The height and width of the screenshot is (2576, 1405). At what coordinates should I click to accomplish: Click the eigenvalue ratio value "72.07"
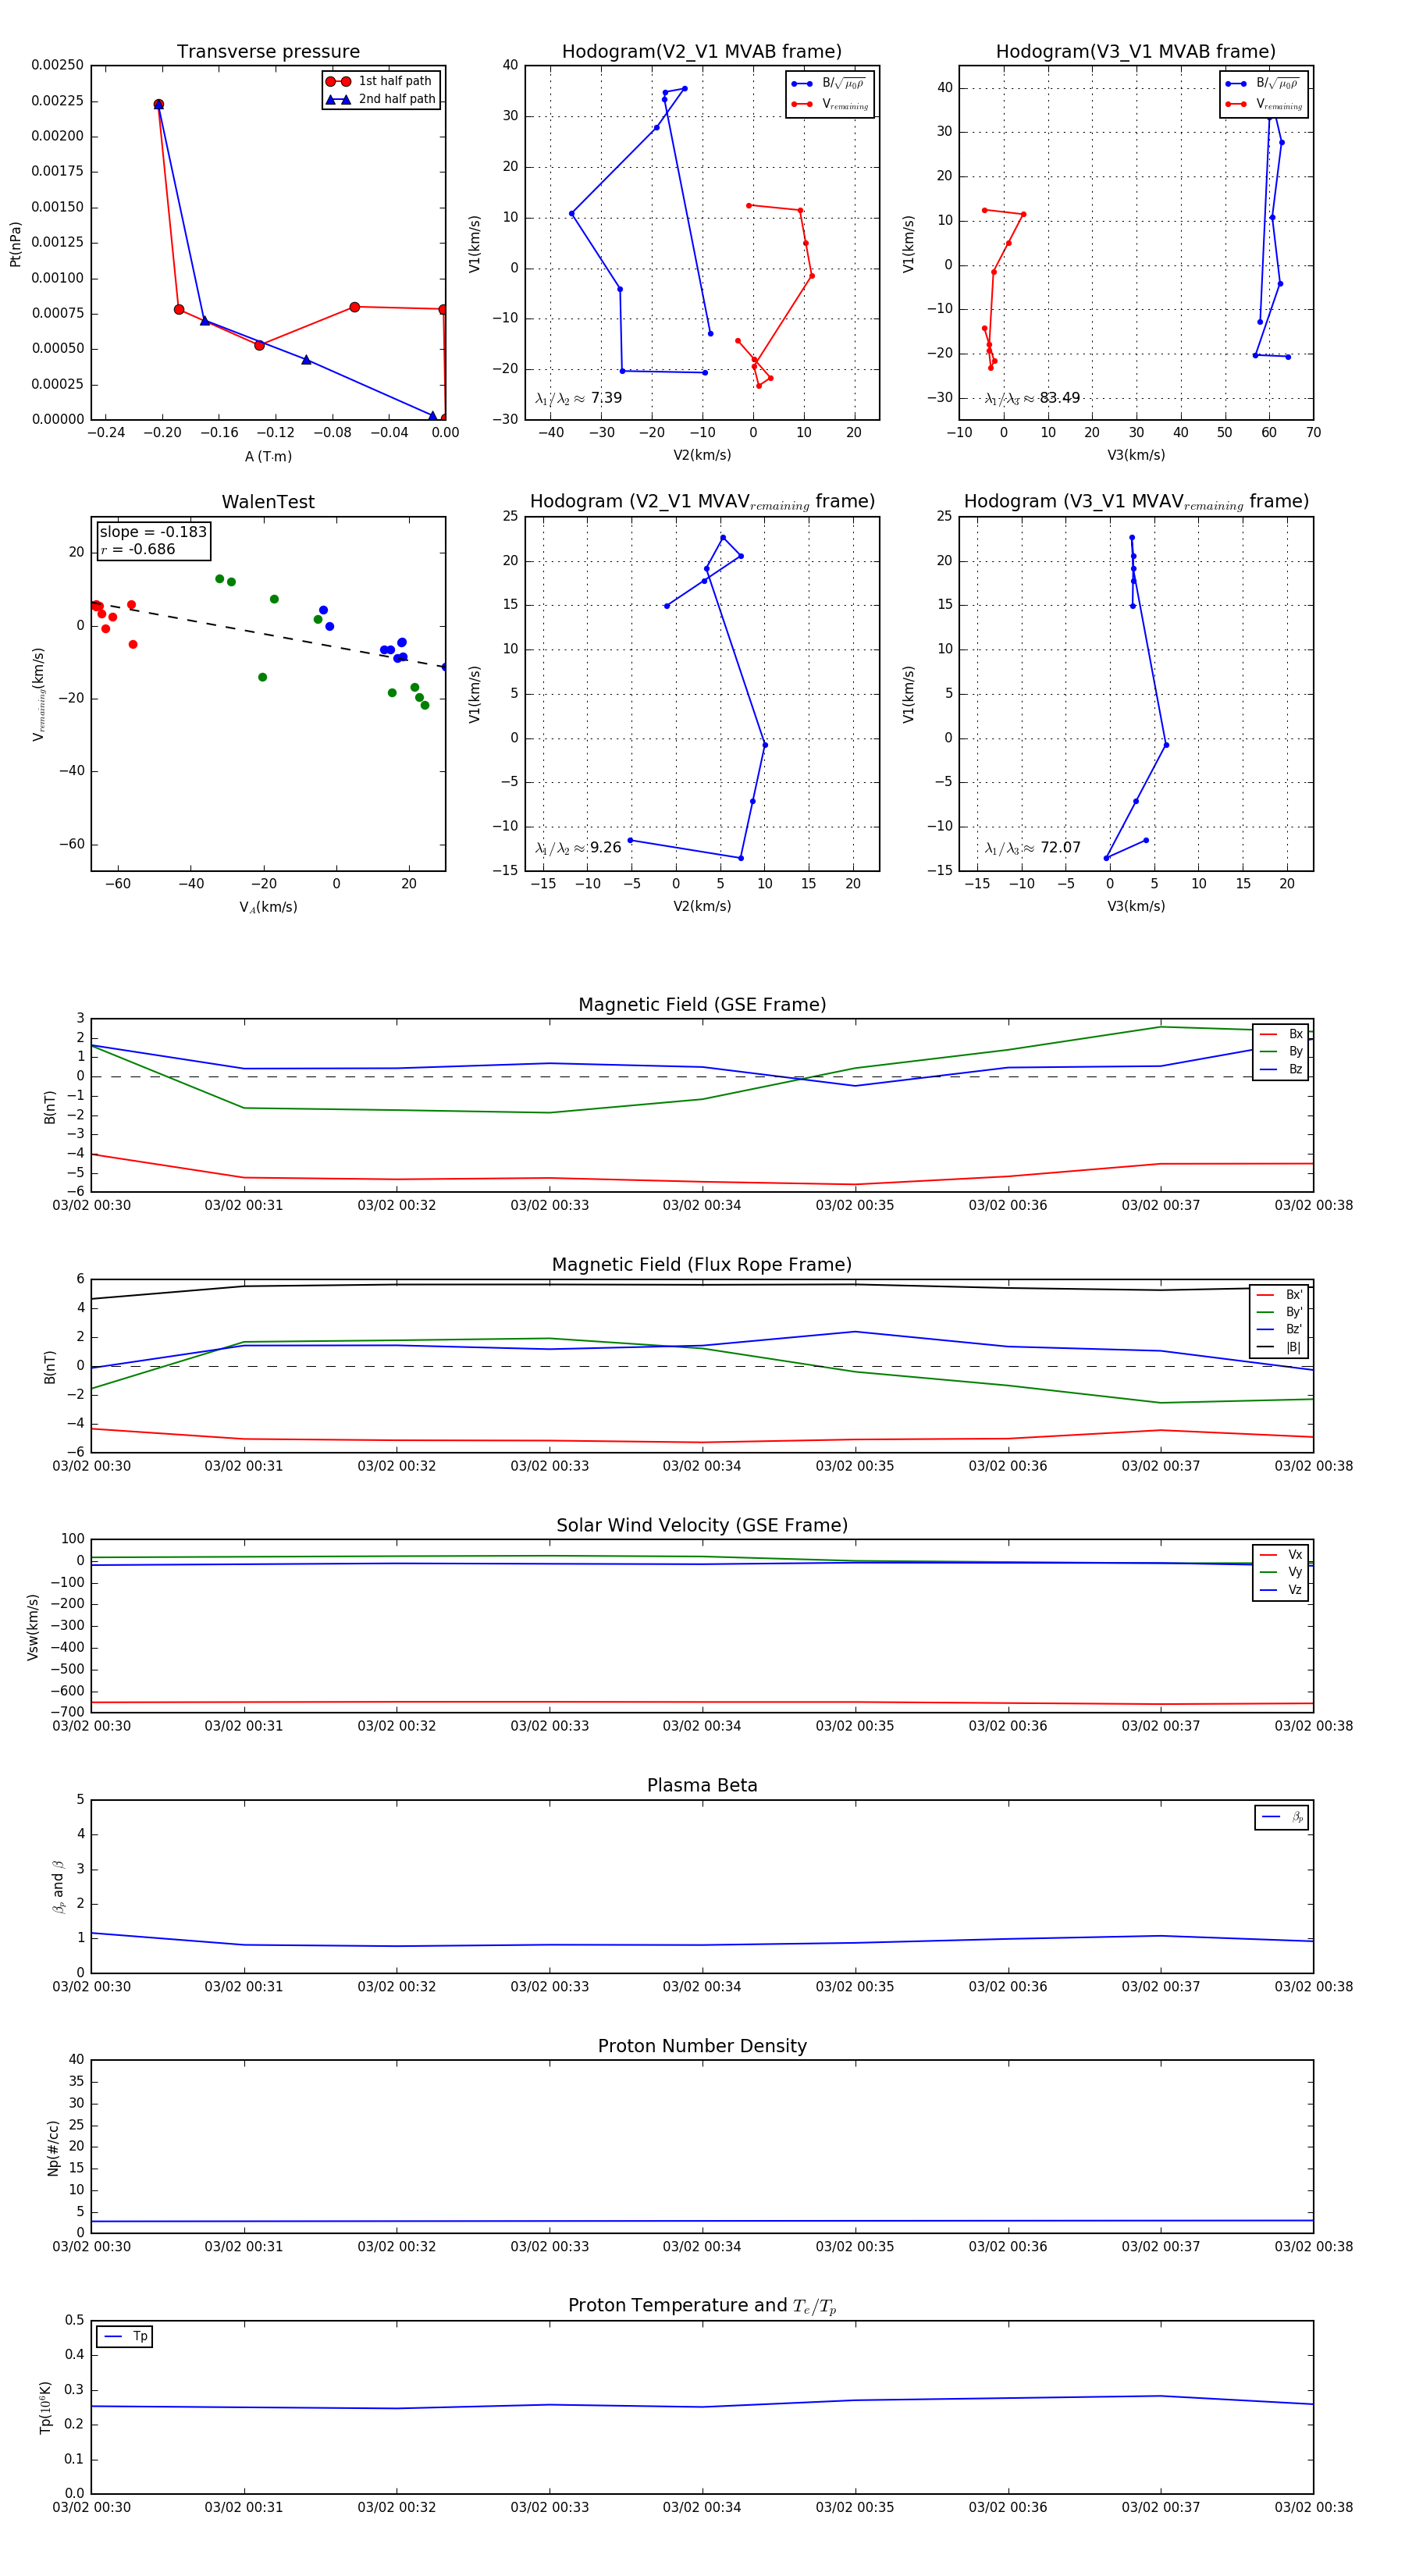[1060, 848]
